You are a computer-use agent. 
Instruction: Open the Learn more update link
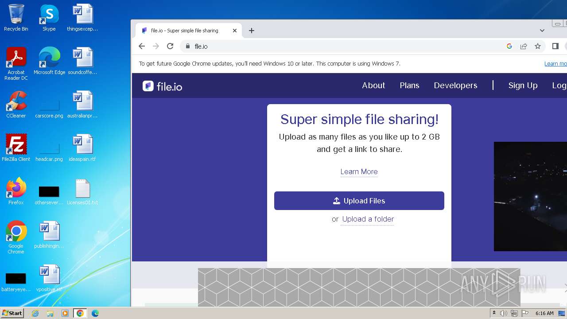click(x=555, y=64)
